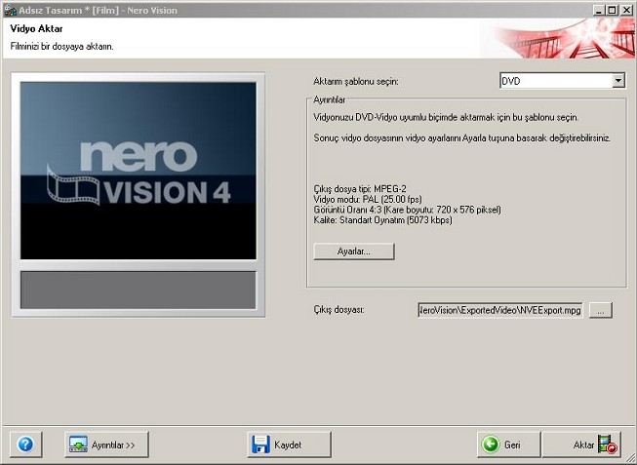Click the text "Vidyo modu: PAL (25.00 fps)"
637x465 pixels.
click(368, 200)
